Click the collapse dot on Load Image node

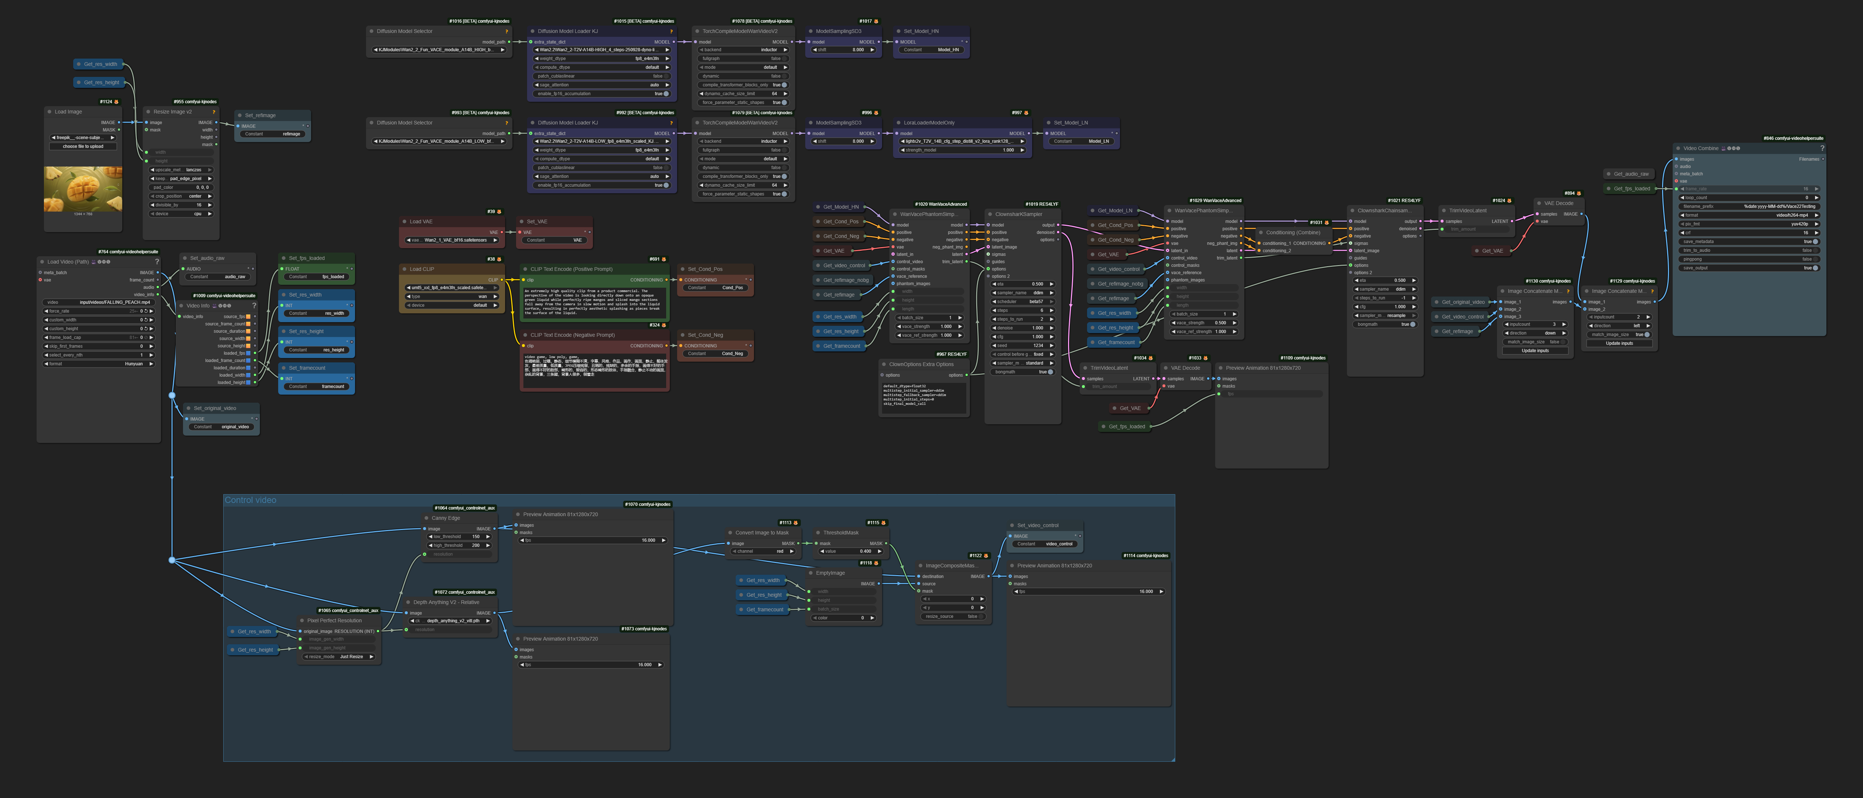pyautogui.click(x=49, y=112)
